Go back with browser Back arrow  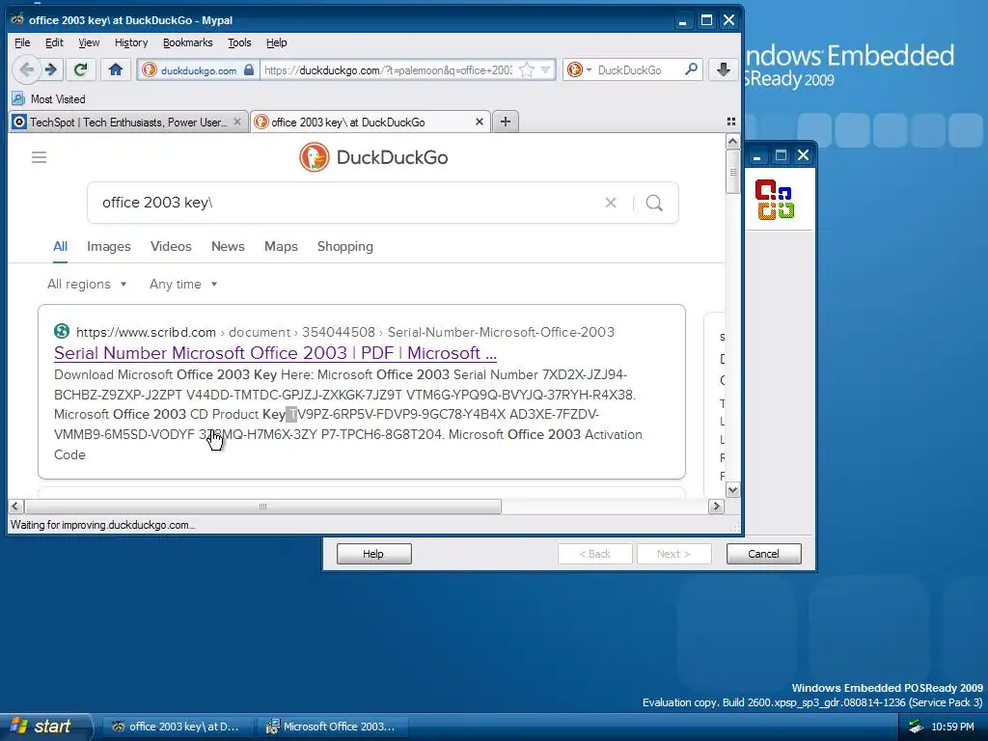[x=26, y=69]
